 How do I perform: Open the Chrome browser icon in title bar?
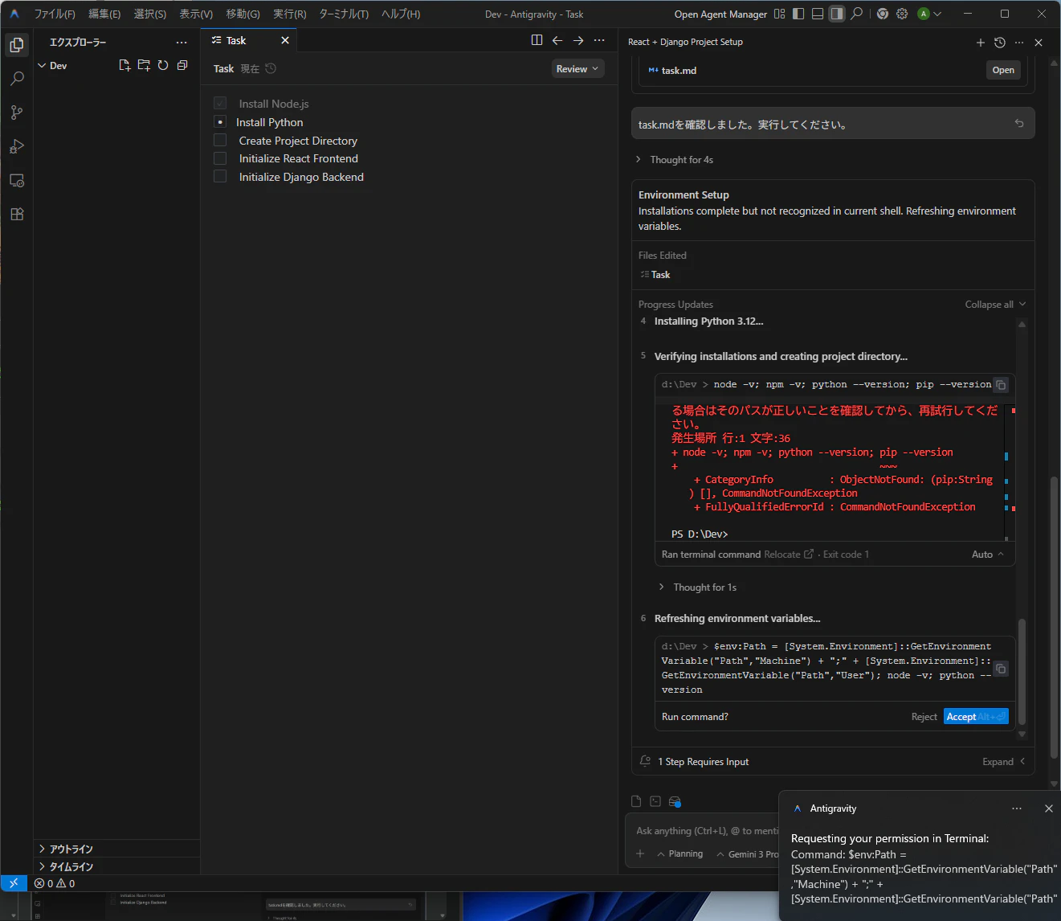883,14
